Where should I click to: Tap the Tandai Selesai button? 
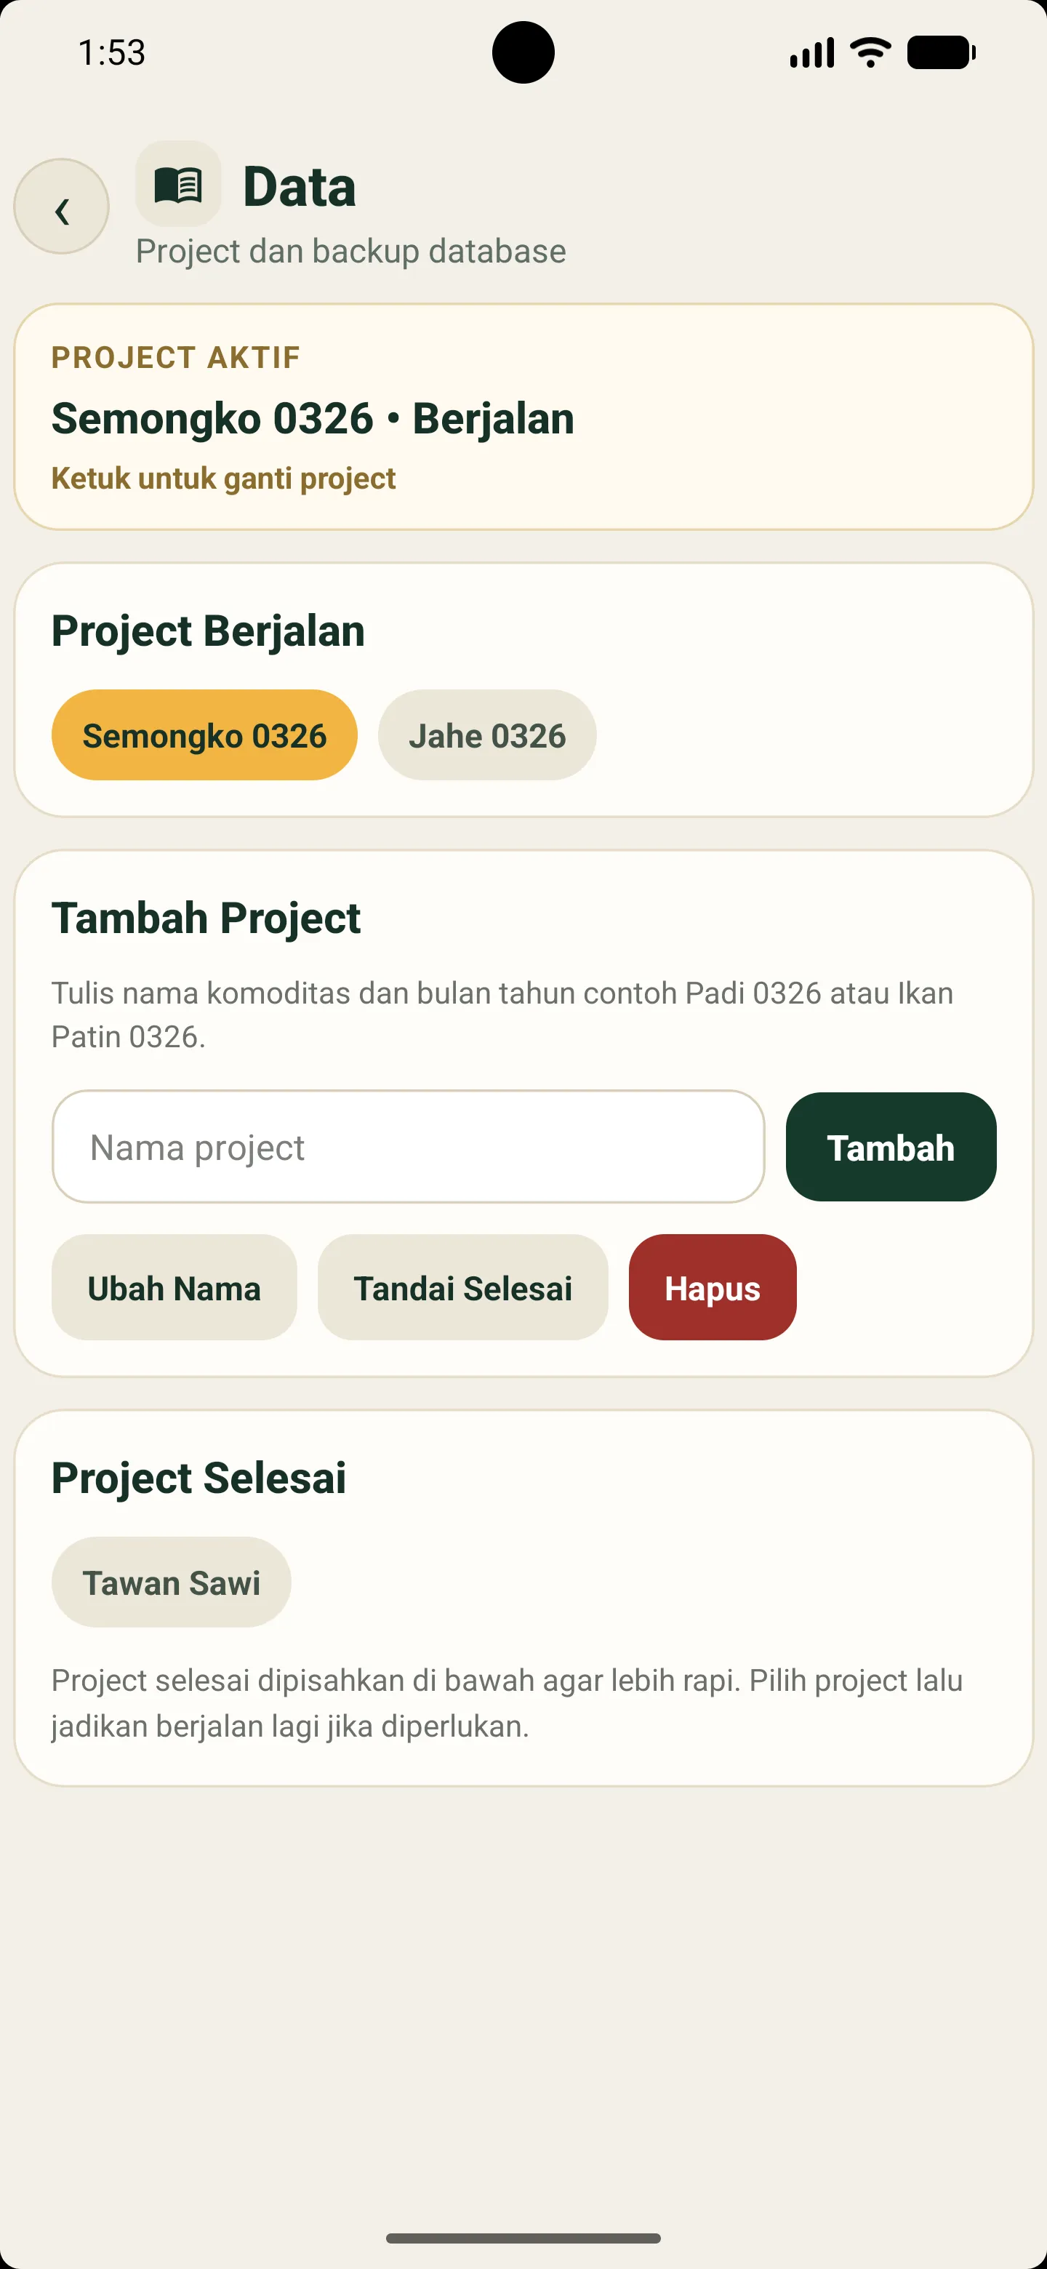coord(463,1287)
